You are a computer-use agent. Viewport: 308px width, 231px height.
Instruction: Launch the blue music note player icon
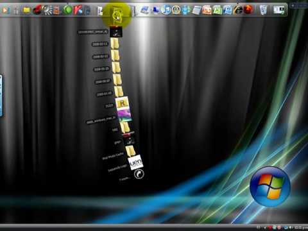coord(166,10)
